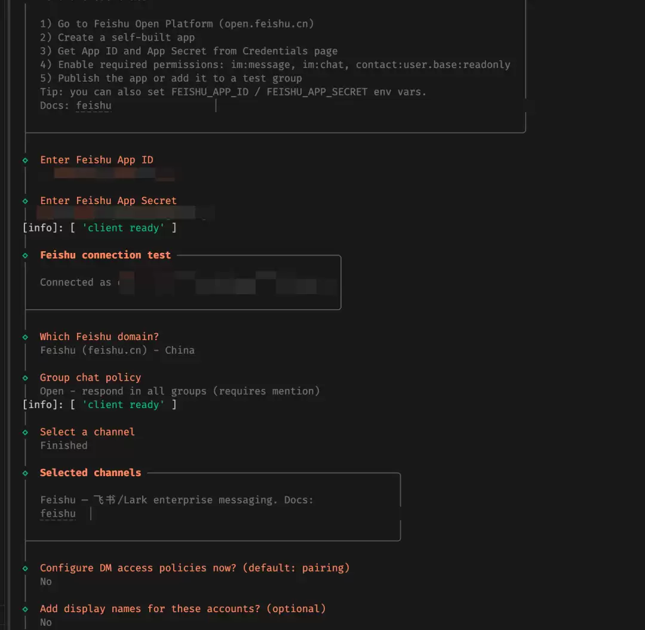
Task: Click the No answer under Configure DM access policies
Action: pyautogui.click(x=46, y=582)
